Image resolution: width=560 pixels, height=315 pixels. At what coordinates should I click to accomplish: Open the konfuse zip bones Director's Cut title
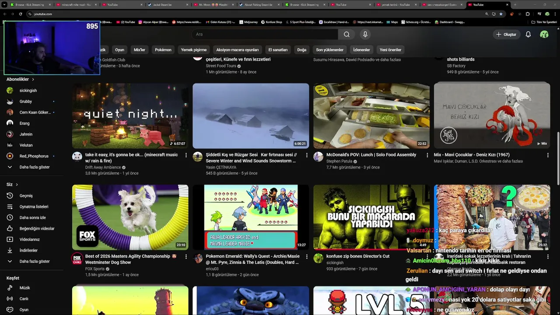[358, 256]
